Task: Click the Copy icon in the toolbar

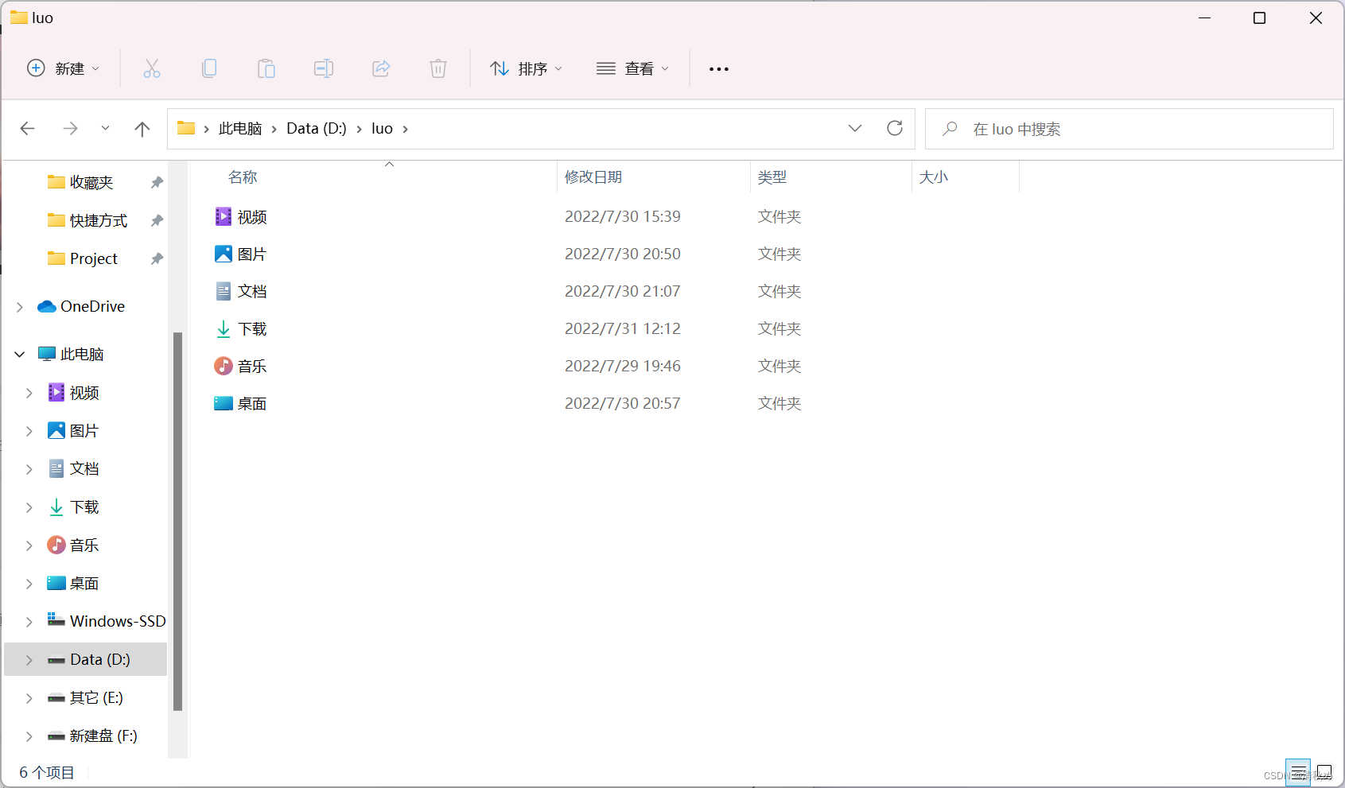Action: point(208,68)
